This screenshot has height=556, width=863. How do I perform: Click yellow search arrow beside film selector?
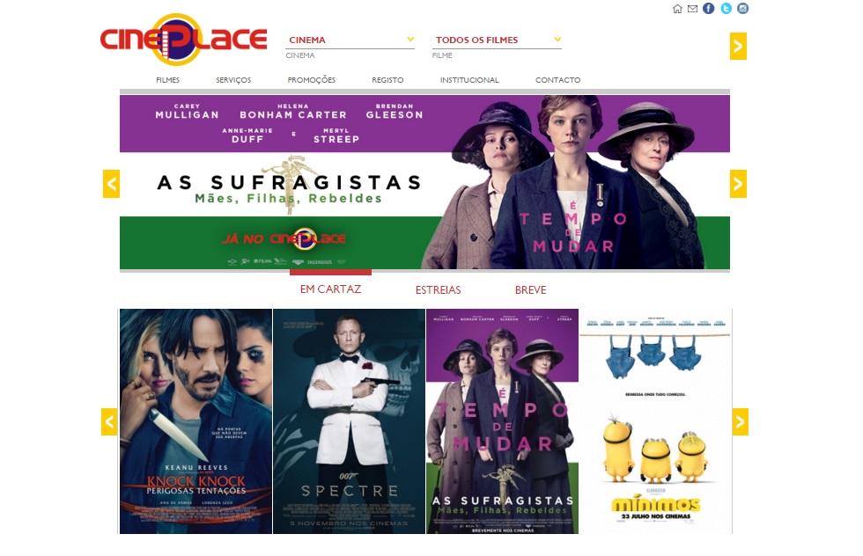click(x=739, y=47)
